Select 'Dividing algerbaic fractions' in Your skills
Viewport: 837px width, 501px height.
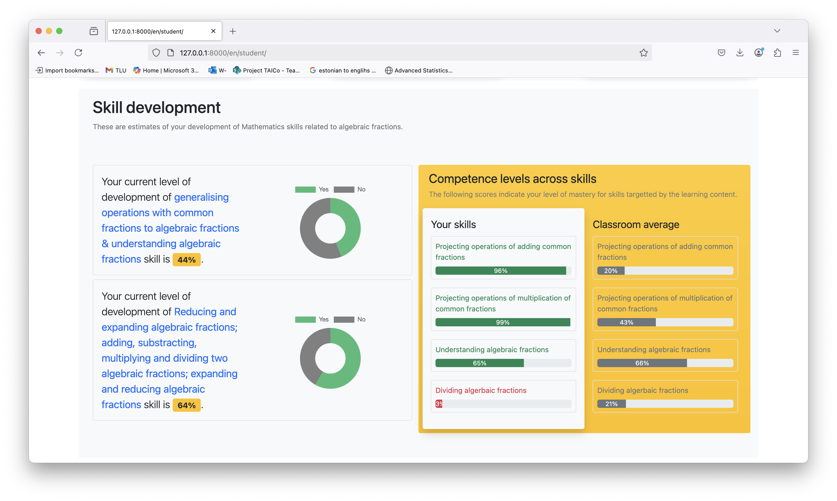[481, 390]
